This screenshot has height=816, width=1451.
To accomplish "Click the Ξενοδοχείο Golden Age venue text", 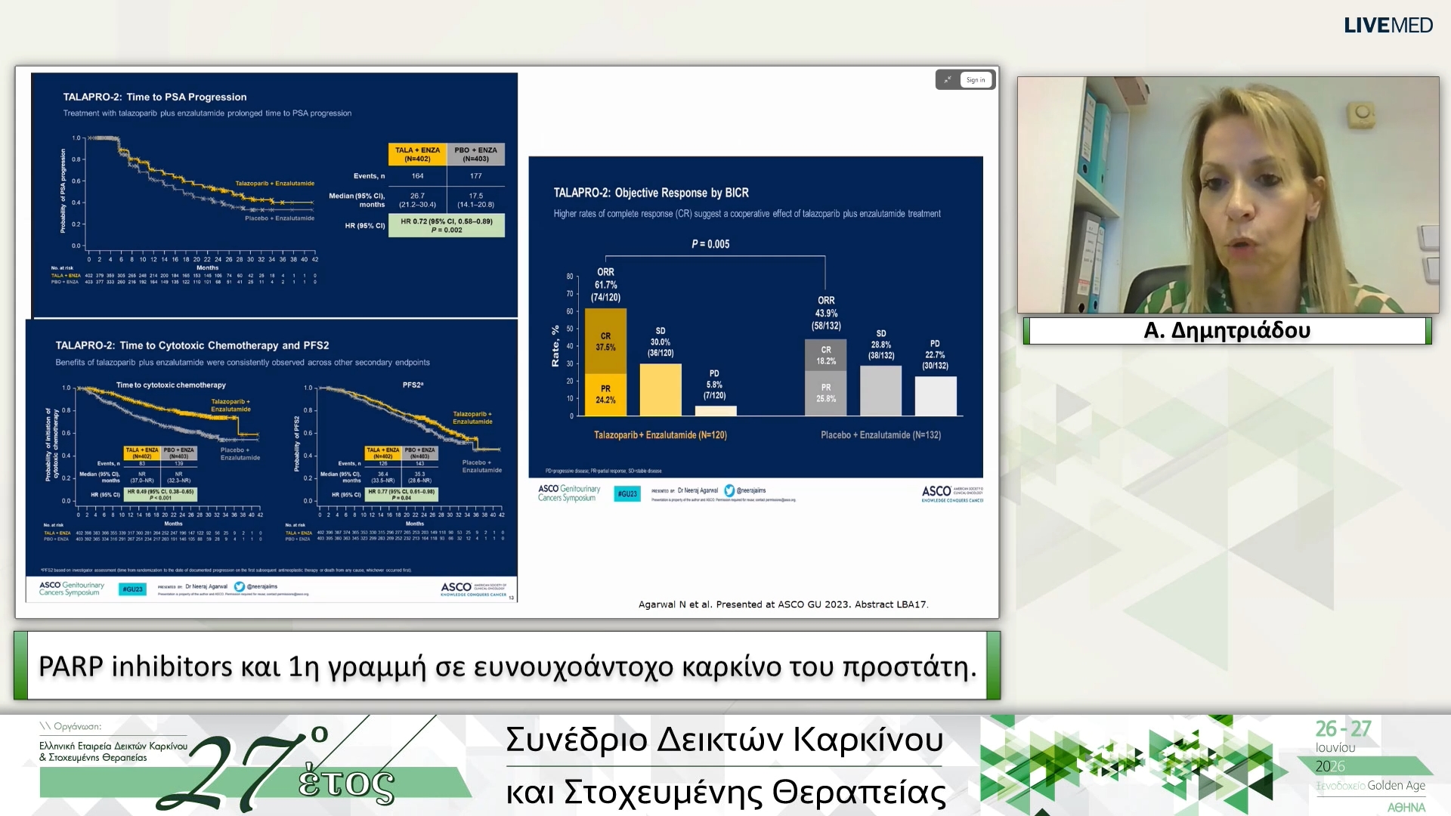I will 1371,786.
